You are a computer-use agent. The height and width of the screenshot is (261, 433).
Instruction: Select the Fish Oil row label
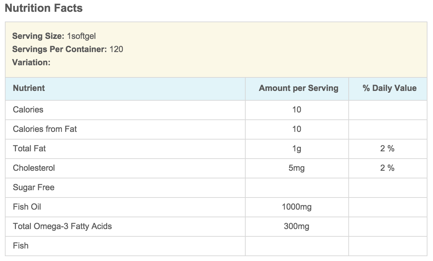tap(27, 207)
